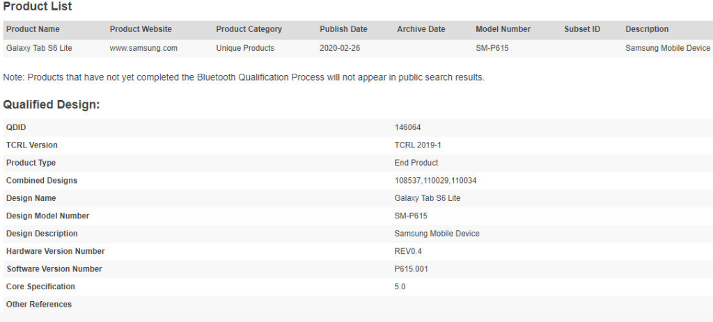
Task: Select the Samsung Mobile Device design description value
Action: coord(437,234)
